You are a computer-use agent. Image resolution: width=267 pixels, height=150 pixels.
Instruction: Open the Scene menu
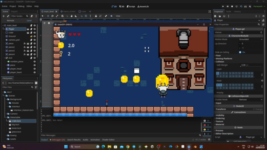5,6
